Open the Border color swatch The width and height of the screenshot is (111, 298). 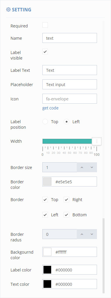pos(47,182)
